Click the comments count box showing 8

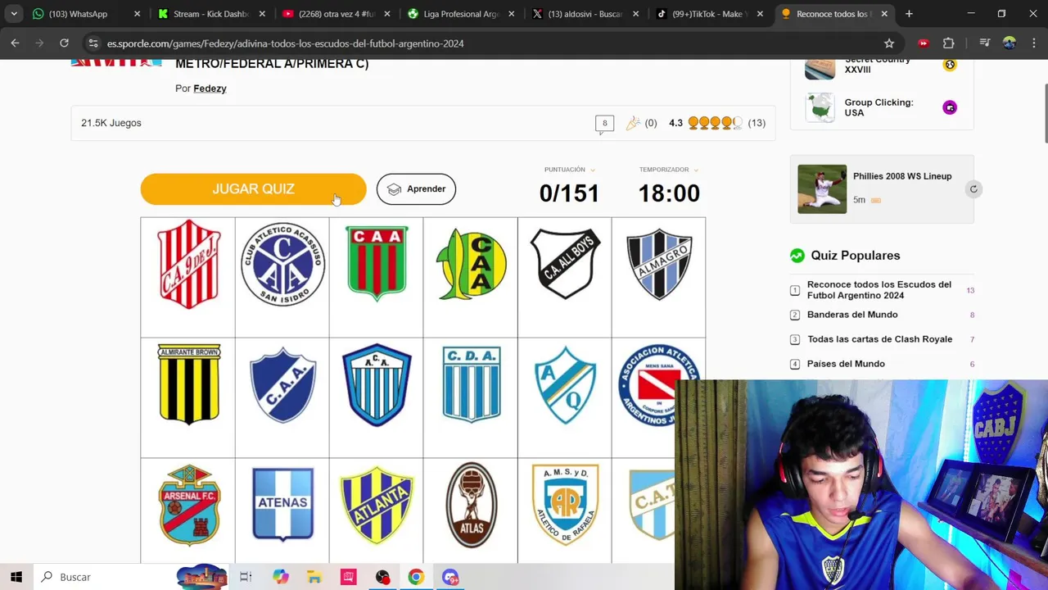point(604,124)
